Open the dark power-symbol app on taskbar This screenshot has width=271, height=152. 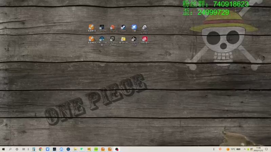pyautogui.click(x=68, y=149)
